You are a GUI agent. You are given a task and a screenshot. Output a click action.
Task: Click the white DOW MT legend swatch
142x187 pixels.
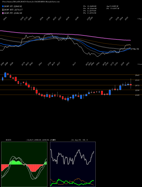[x=3, y=10]
